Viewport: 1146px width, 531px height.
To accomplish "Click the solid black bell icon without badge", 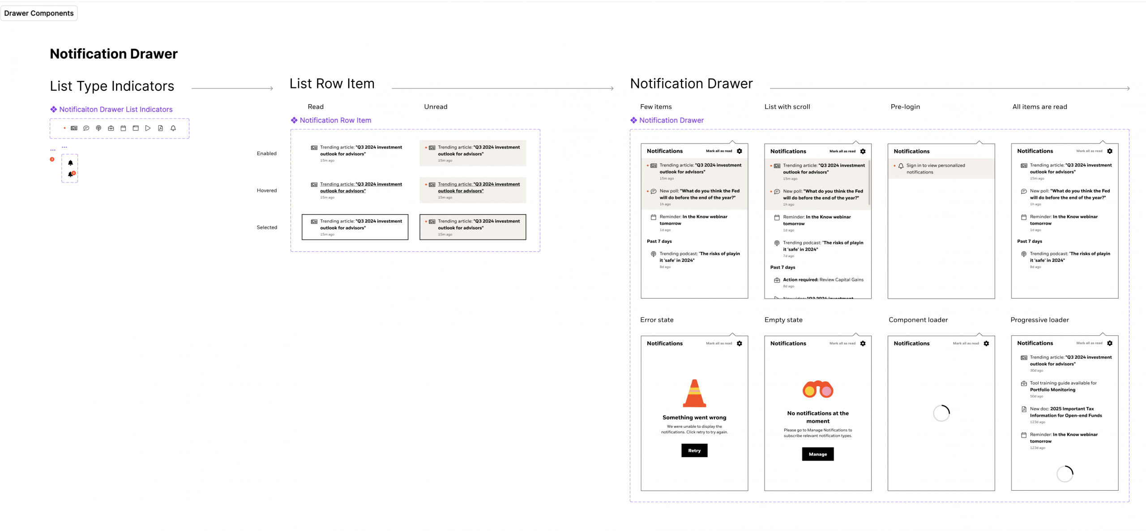I will (x=70, y=163).
